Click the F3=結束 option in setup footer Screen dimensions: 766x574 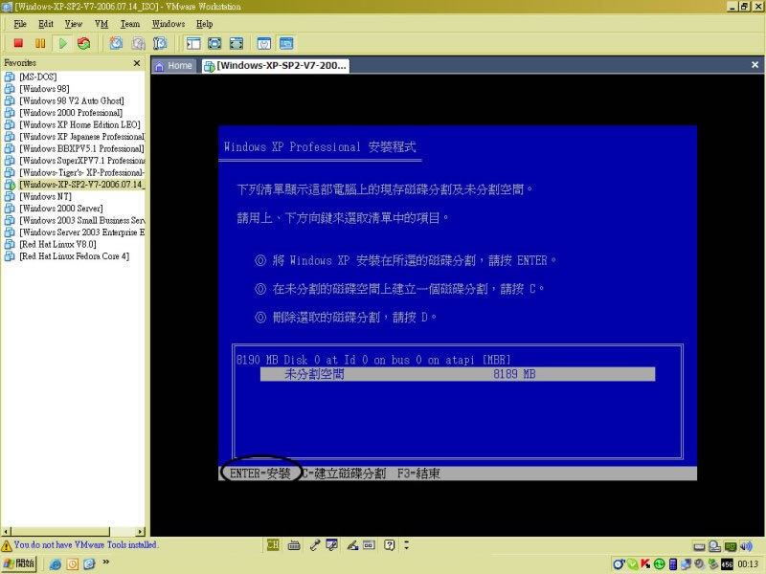click(x=418, y=473)
